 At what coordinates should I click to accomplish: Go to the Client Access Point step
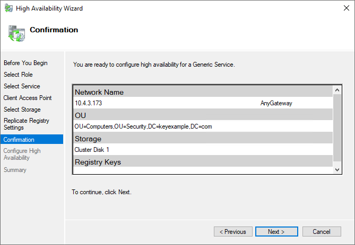tap(28, 98)
